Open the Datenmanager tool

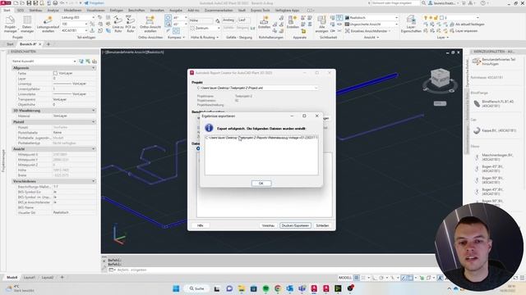click(27, 24)
